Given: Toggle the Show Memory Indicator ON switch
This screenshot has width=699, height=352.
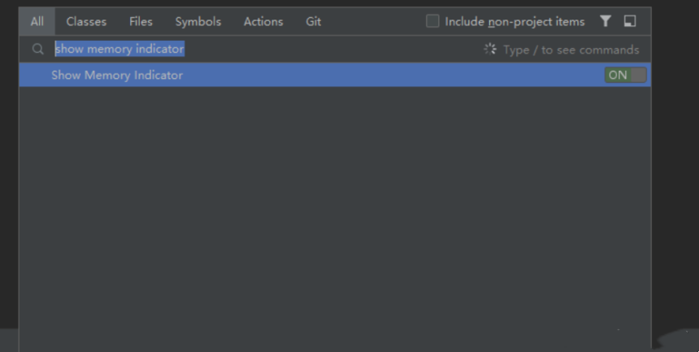Looking at the screenshot, I should pos(625,75).
